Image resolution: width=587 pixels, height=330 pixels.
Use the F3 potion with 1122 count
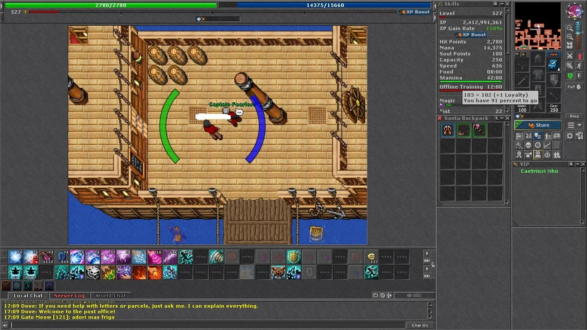[46, 257]
